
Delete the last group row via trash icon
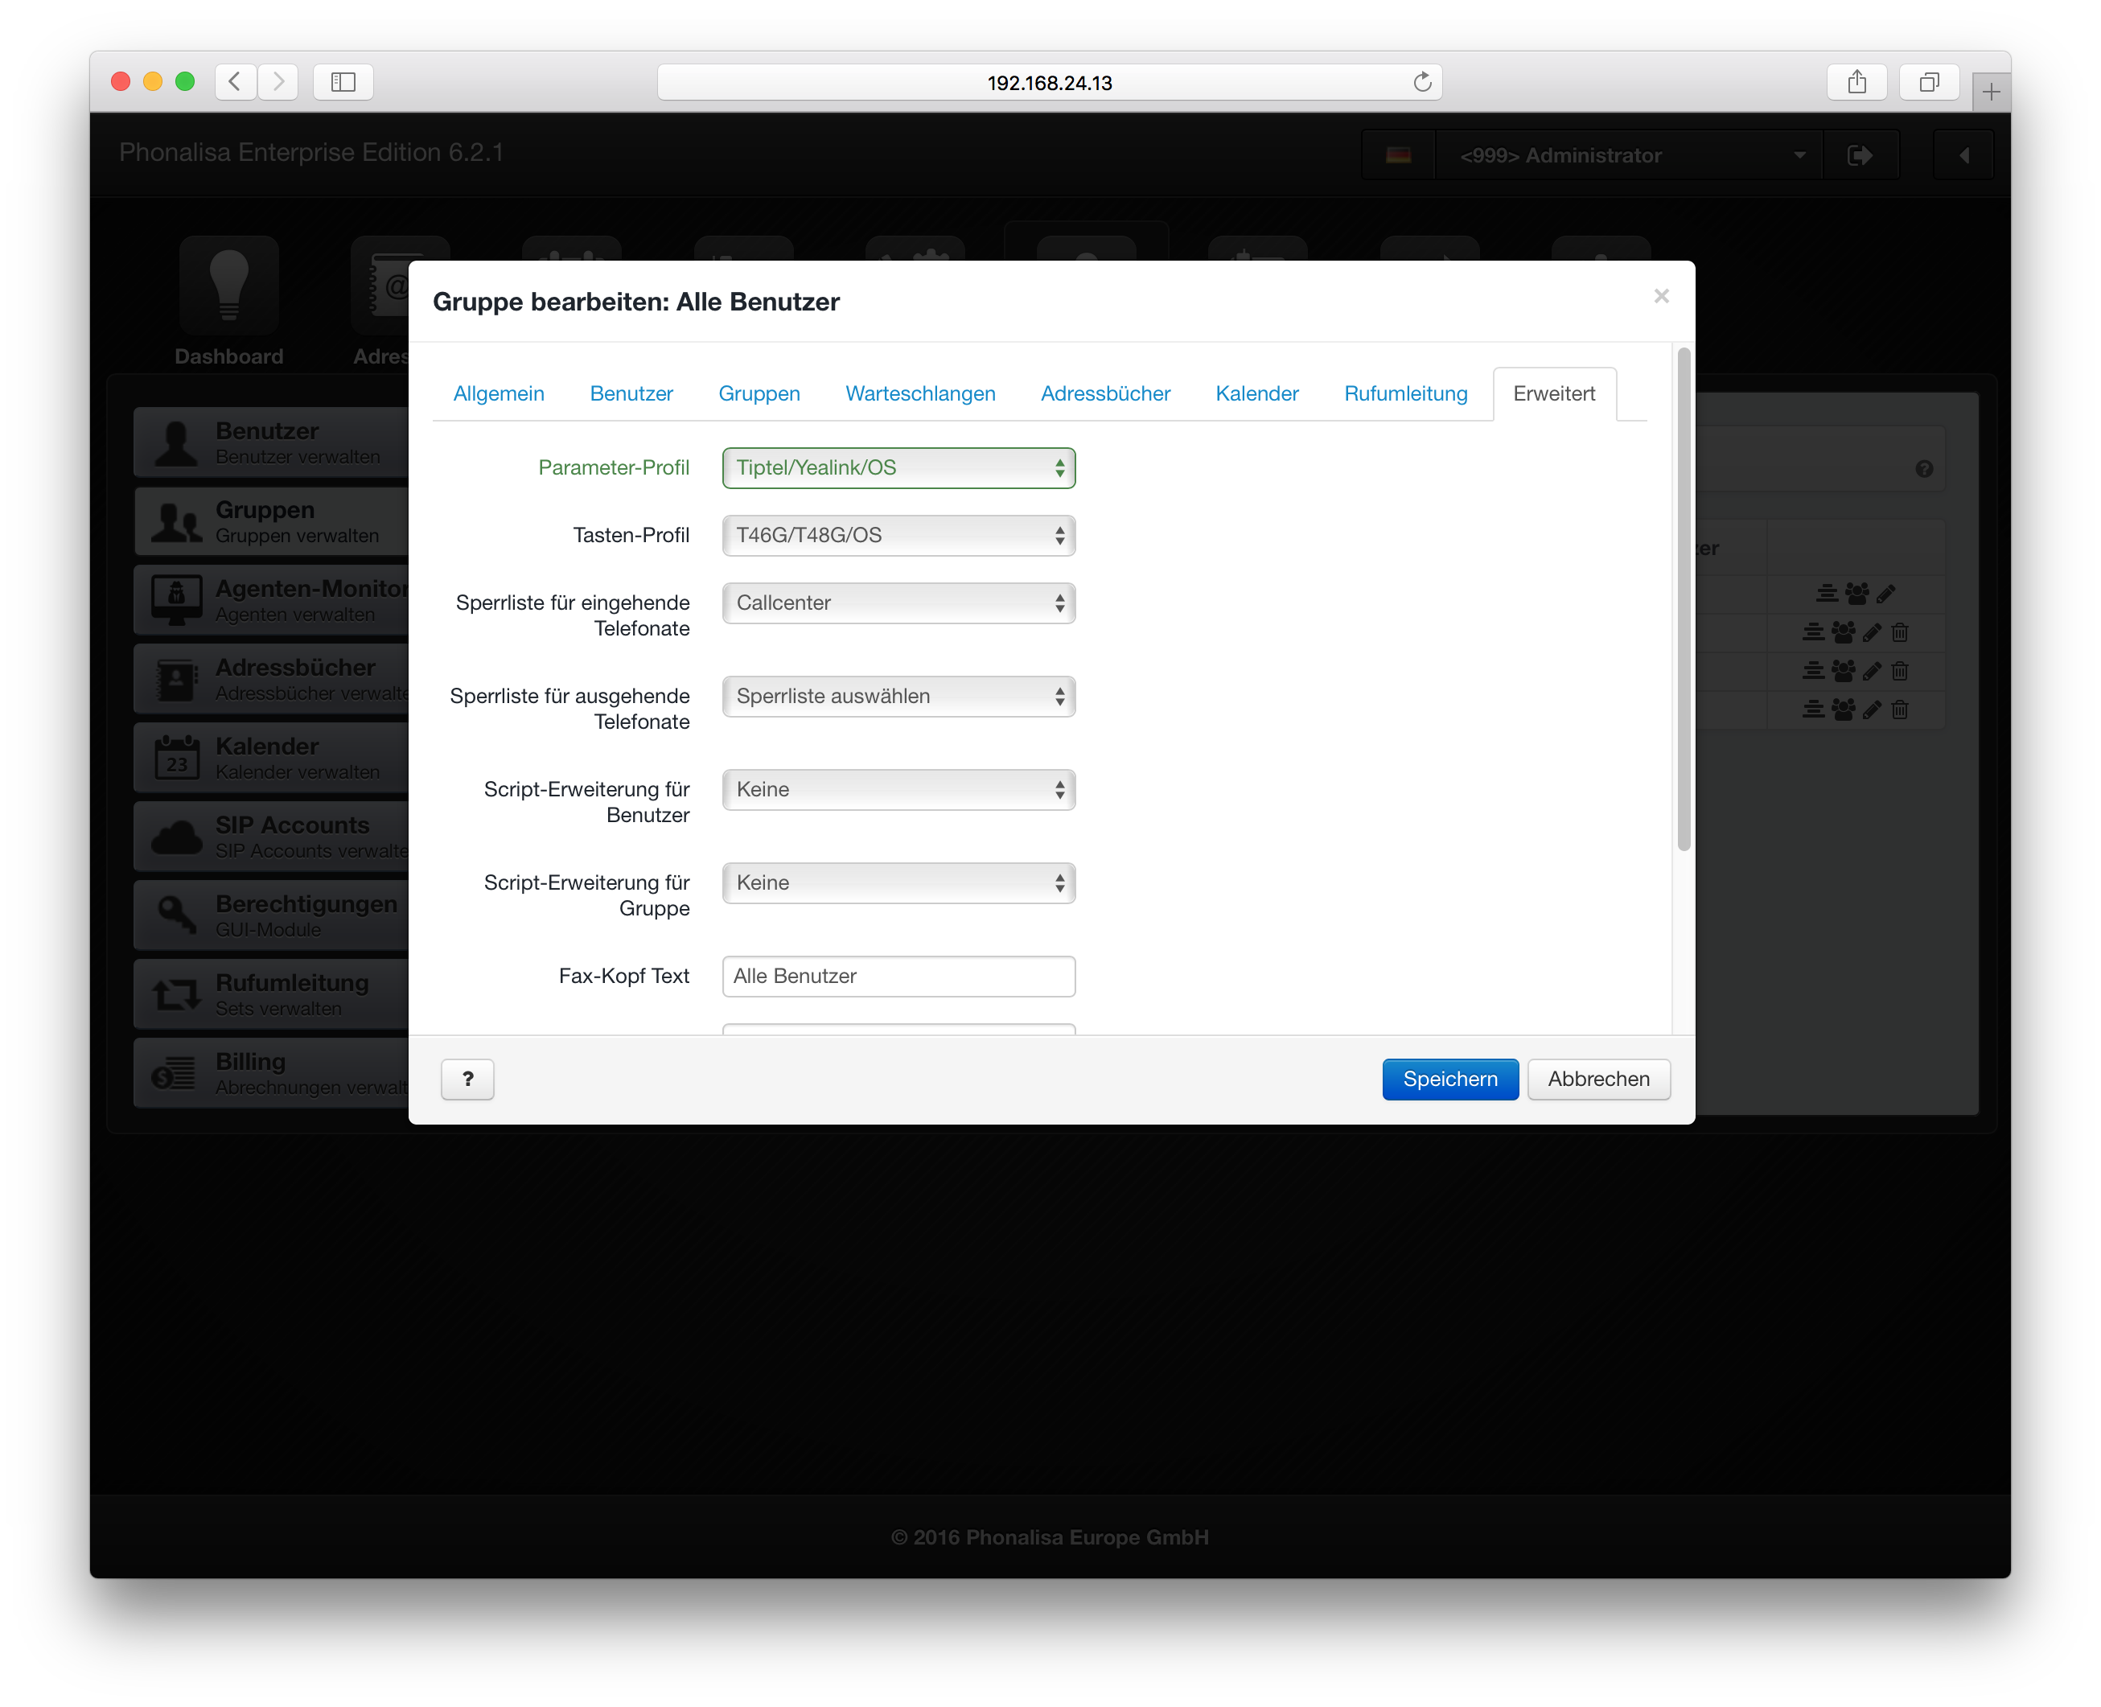coord(1898,709)
